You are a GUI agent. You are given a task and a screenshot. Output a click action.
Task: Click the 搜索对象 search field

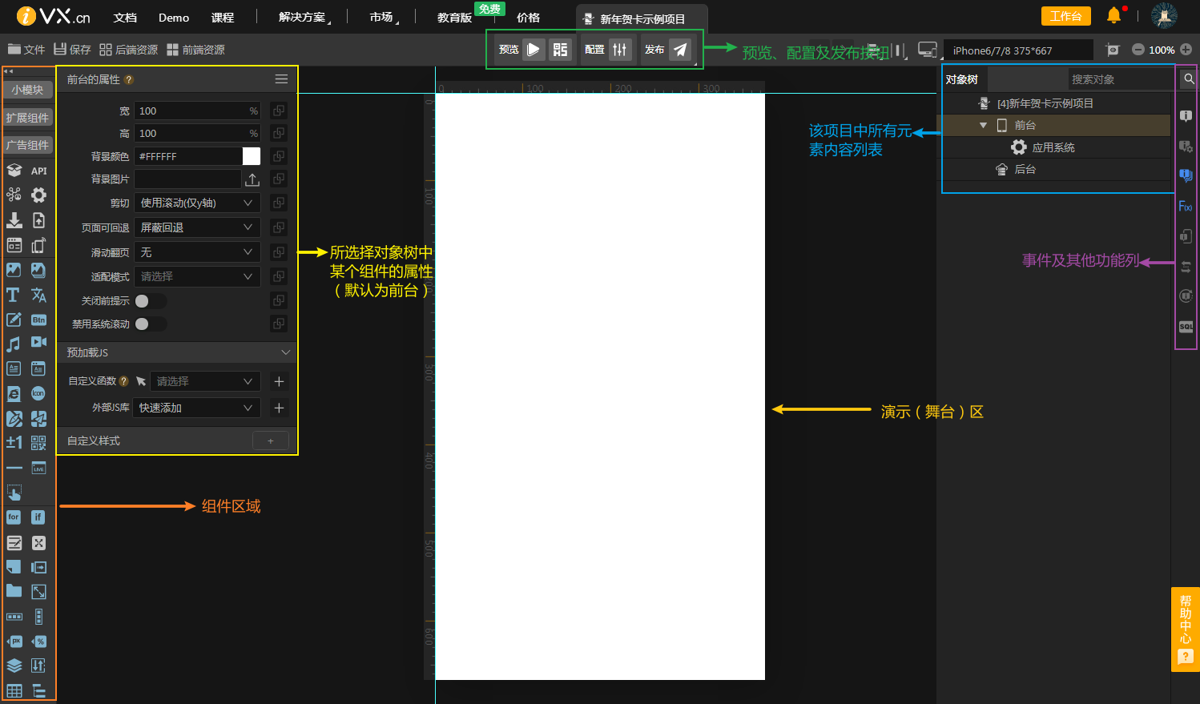click(1119, 79)
